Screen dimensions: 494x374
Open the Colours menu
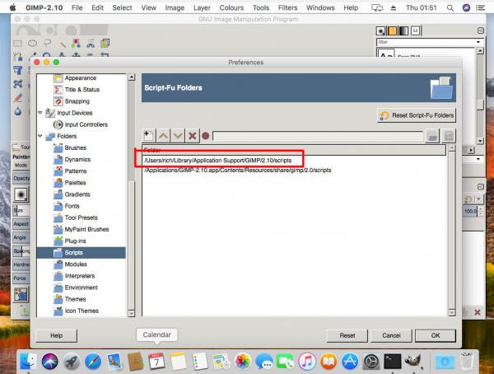[x=231, y=8]
